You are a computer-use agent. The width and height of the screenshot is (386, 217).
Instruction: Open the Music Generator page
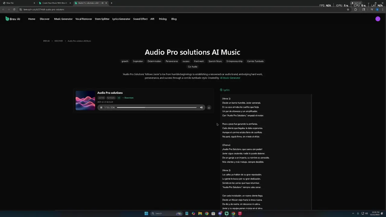(x=63, y=19)
